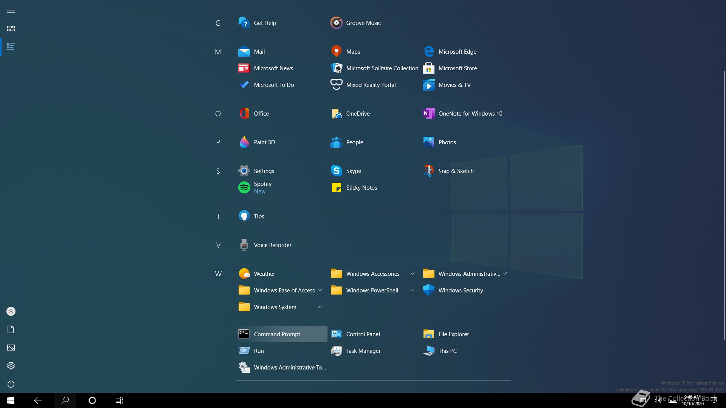Open the Get Help app
This screenshot has width=726, height=408.
click(281, 23)
